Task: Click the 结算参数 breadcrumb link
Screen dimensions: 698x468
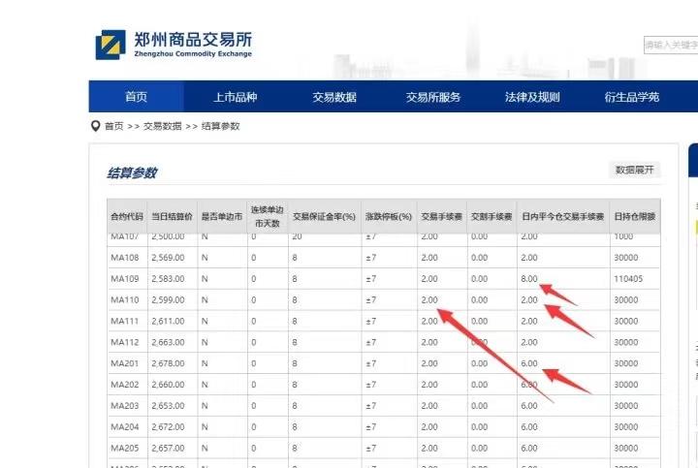Action: (221, 126)
